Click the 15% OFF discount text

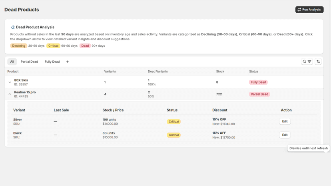click(219, 133)
